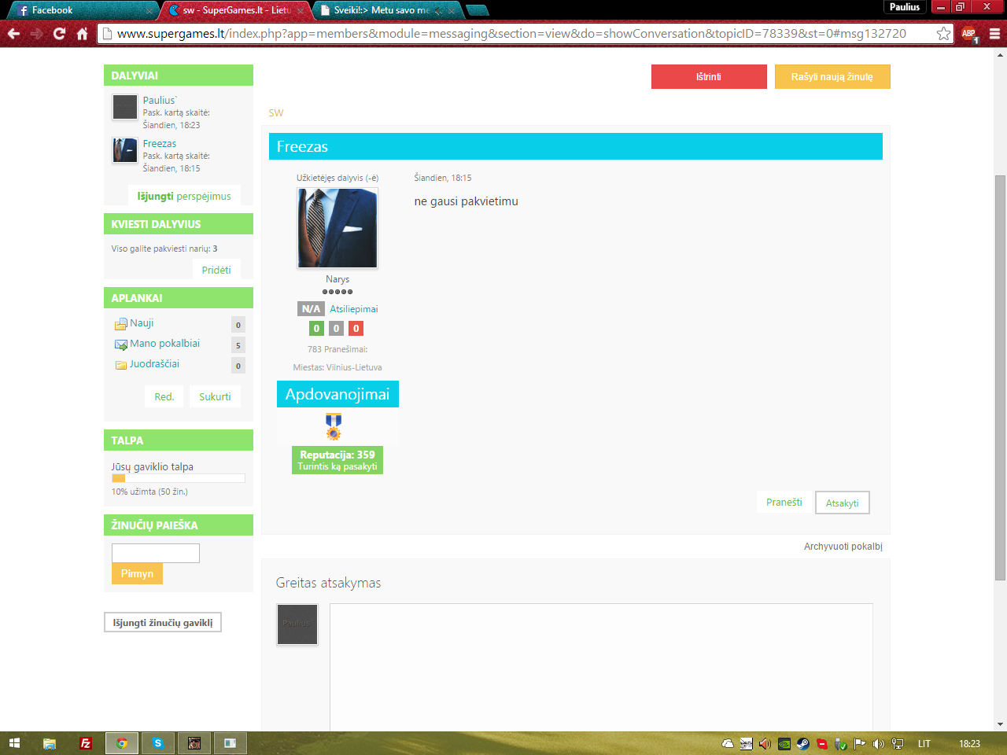
Task: Open the Mano pokalbiai folder
Action: pos(164,344)
